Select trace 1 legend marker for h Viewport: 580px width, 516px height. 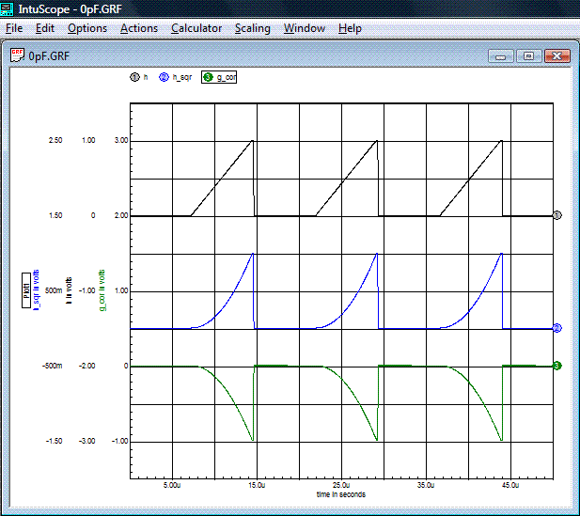pos(134,77)
